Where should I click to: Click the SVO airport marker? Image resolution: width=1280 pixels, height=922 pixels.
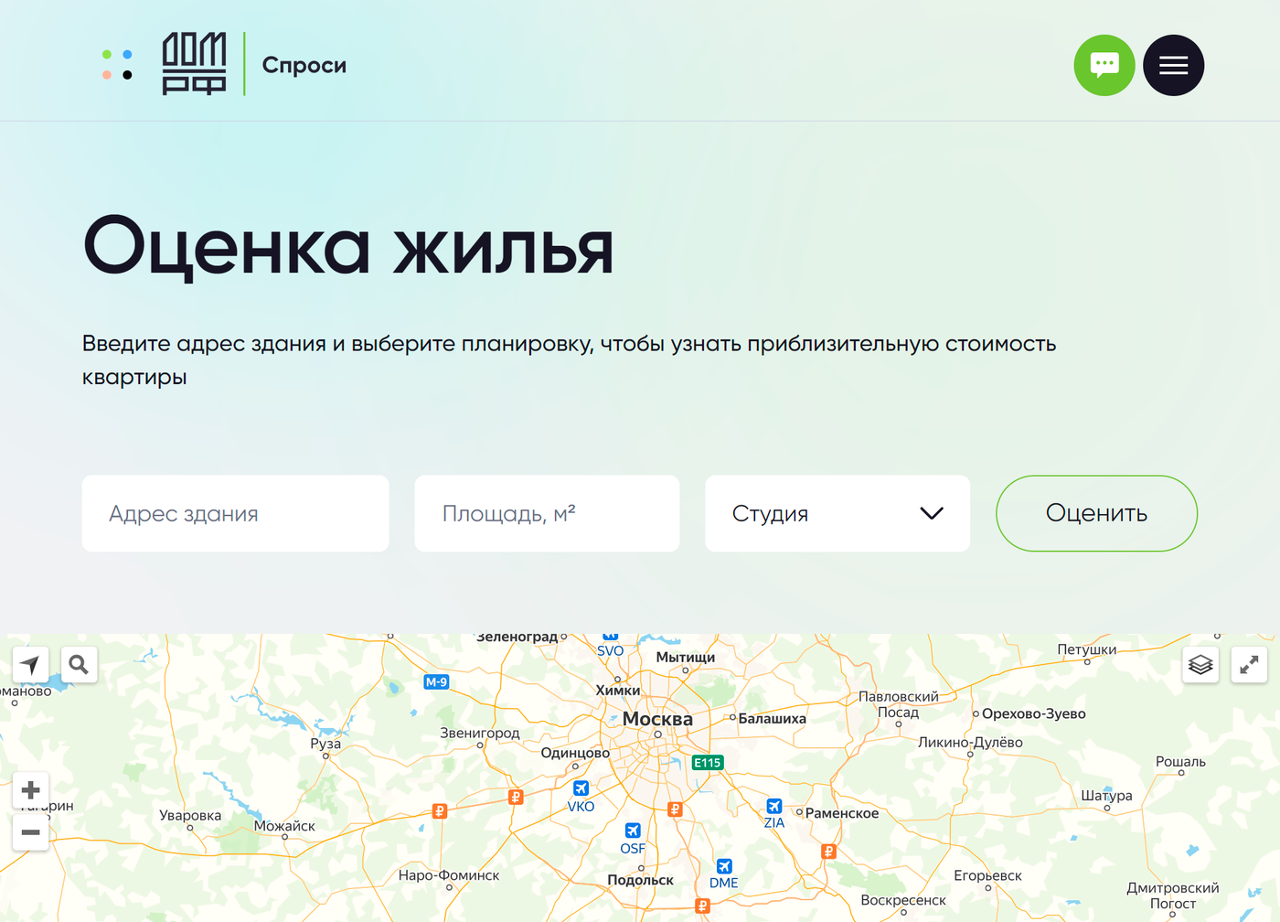(x=610, y=644)
